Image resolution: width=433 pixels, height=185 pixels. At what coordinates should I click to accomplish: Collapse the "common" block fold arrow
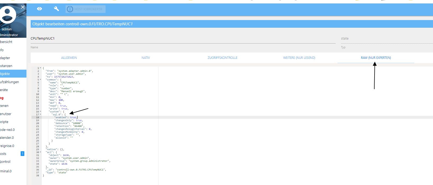tap(40, 80)
